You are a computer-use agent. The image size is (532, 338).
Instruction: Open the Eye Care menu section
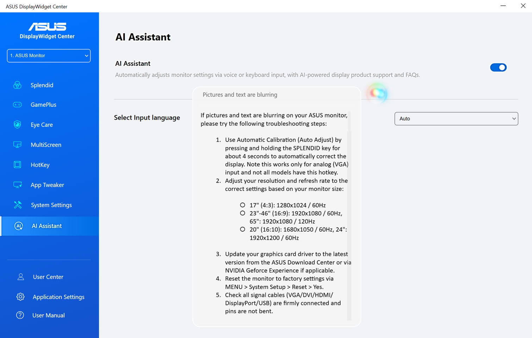42,125
